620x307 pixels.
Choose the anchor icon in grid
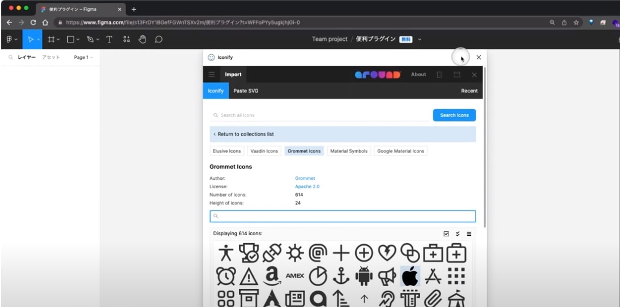click(341, 276)
